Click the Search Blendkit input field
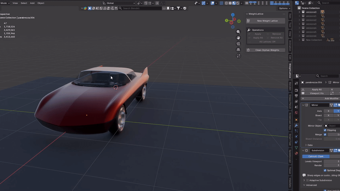The width and height of the screenshot is (340, 191). point(142,8)
